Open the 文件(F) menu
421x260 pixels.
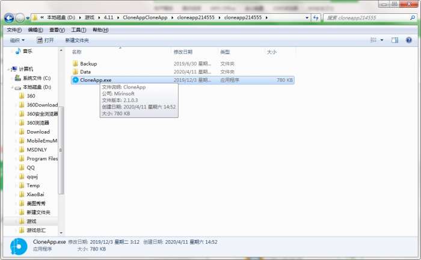pos(14,30)
